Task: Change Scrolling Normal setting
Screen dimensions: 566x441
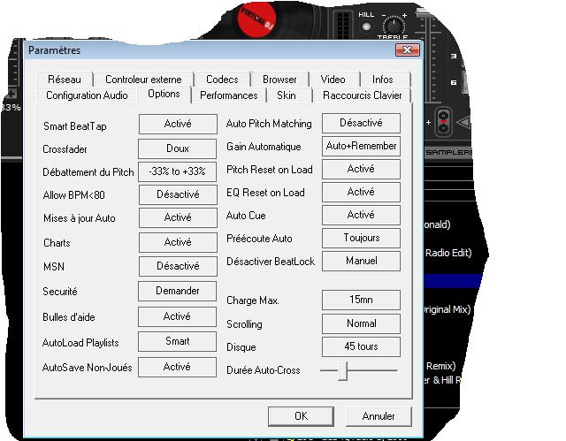Action: coord(361,323)
